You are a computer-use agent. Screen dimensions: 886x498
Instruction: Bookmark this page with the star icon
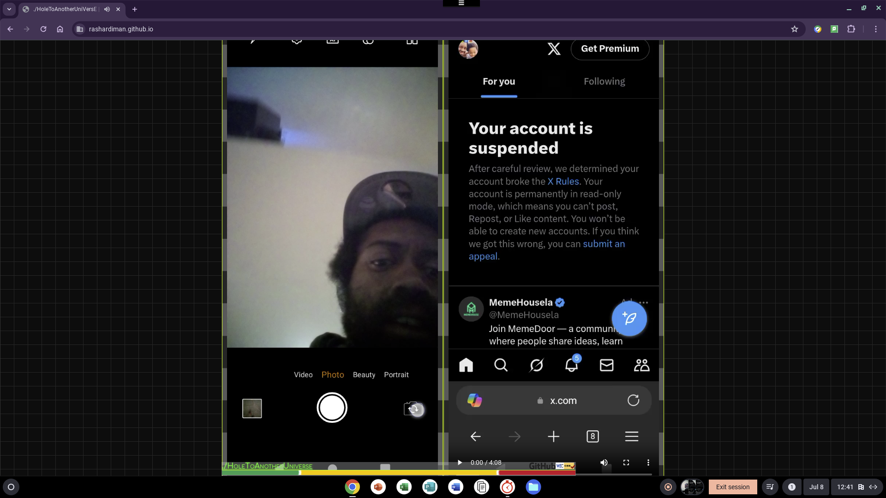[x=794, y=29]
